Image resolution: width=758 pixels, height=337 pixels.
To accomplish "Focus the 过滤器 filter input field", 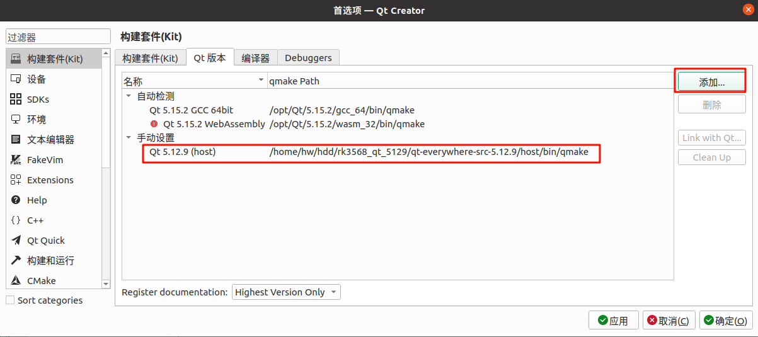I will pyautogui.click(x=58, y=38).
